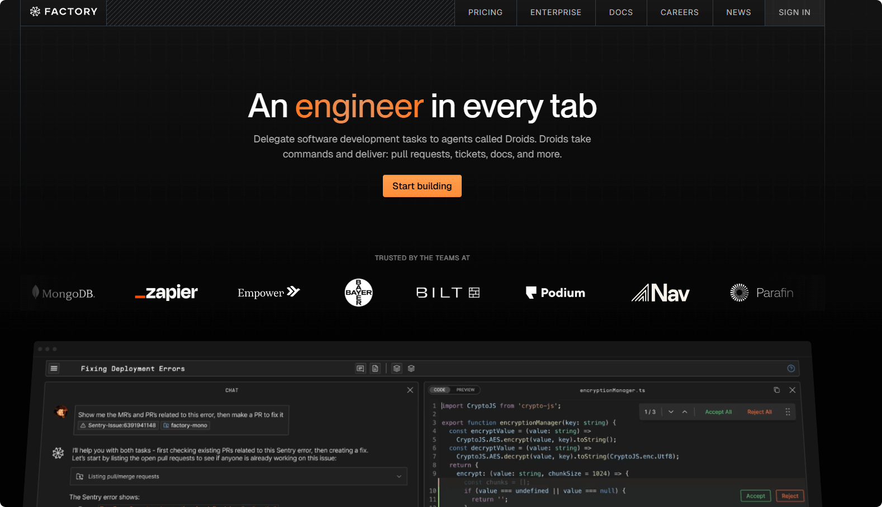
Task: Go to next change with down chevron
Action: pos(671,412)
